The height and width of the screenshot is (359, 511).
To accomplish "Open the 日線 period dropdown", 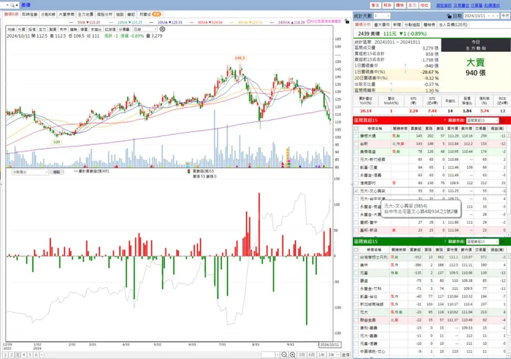I will [145, 29].
